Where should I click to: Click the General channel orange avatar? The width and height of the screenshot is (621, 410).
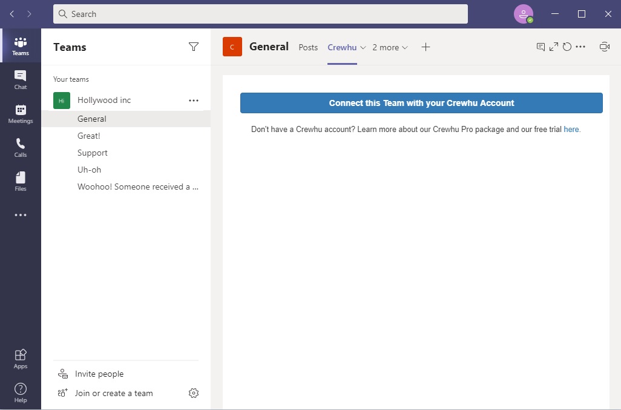[232, 47]
